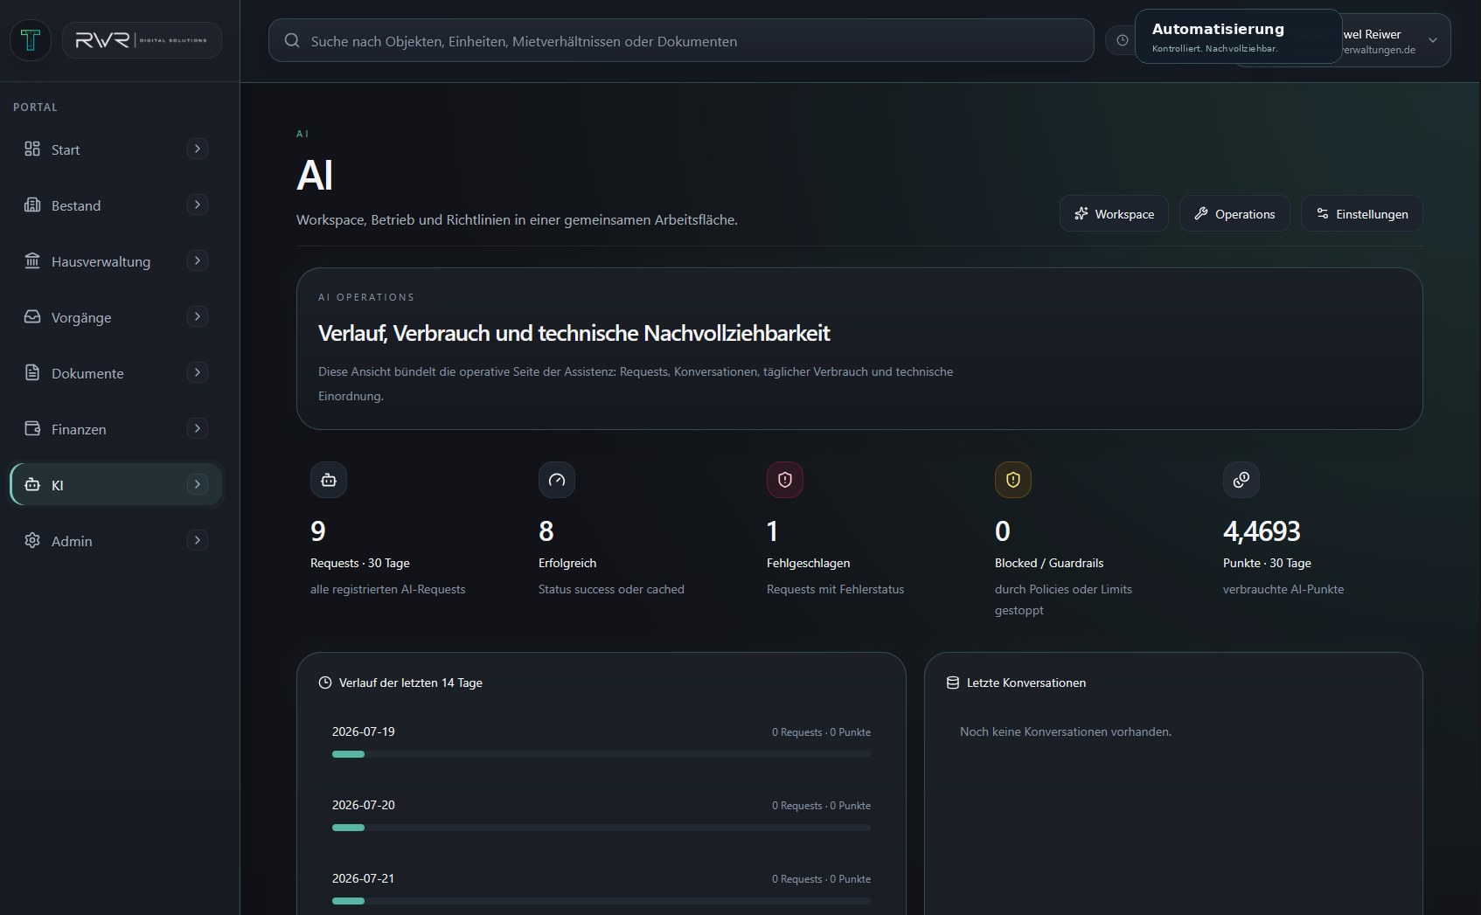Click the Automatisierung tooltip card

click(x=1238, y=37)
